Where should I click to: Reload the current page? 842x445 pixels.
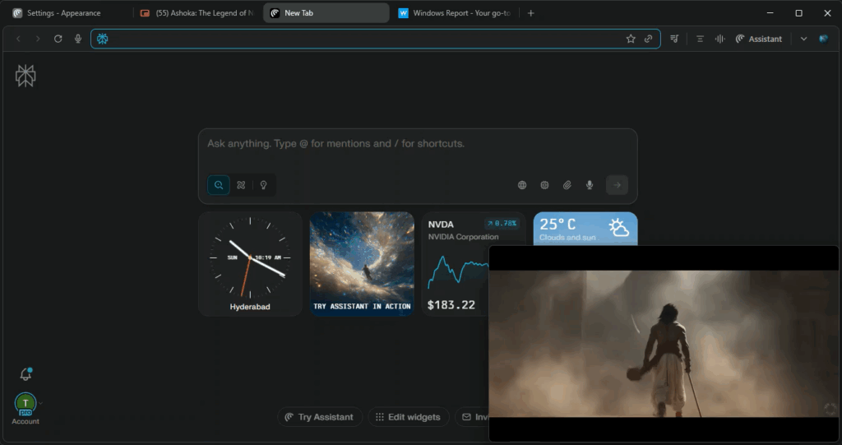(58, 39)
